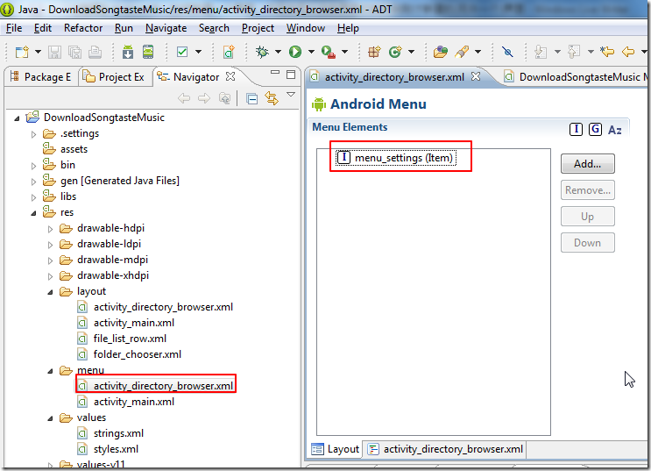The width and height of the screenshot is (651, 471).
Task: Click the Save disk icon
Action: pyautogui.click(x=55, y=52)
